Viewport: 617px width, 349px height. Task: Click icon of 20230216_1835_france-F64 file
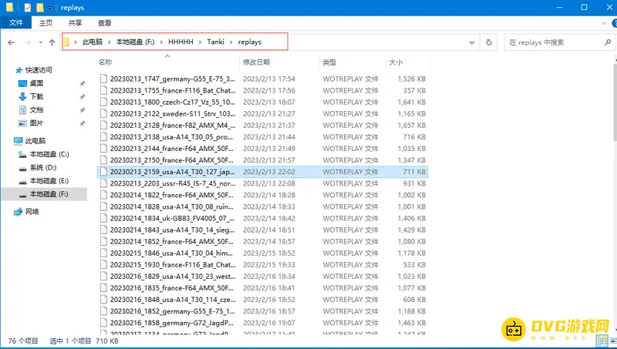point(103,287)
